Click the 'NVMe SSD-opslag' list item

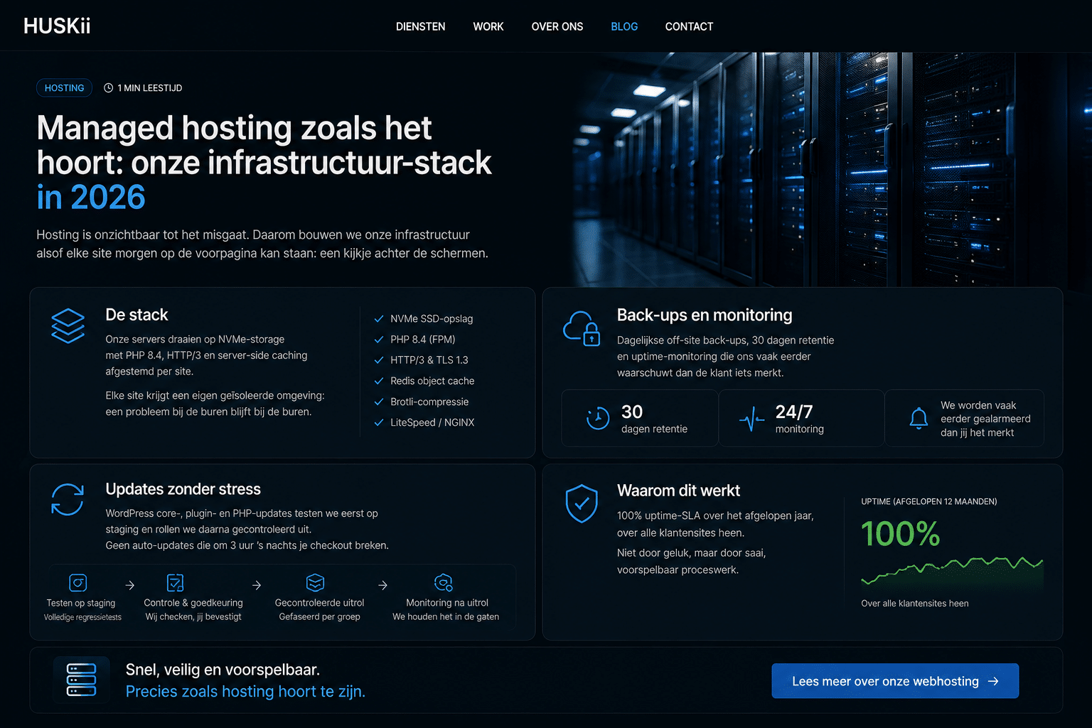(432, 319)
